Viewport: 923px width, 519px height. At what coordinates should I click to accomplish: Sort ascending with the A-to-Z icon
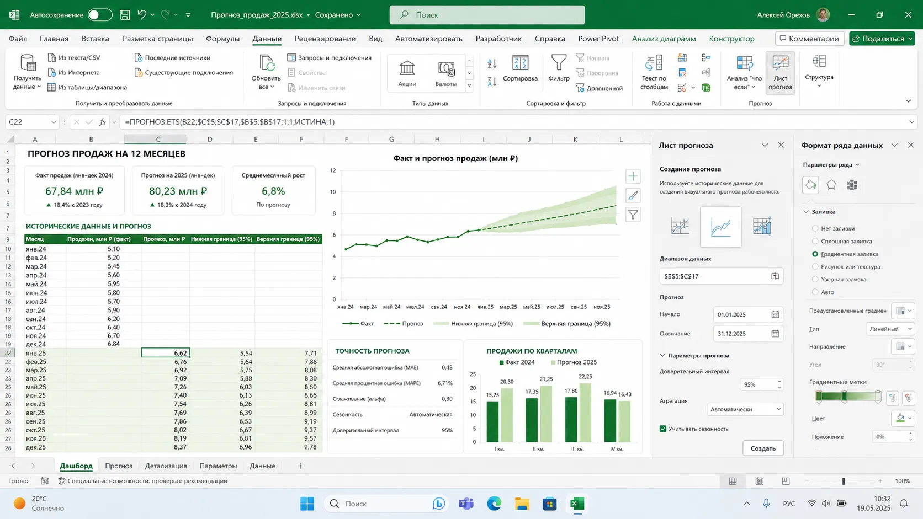click(x=492, y=63)
